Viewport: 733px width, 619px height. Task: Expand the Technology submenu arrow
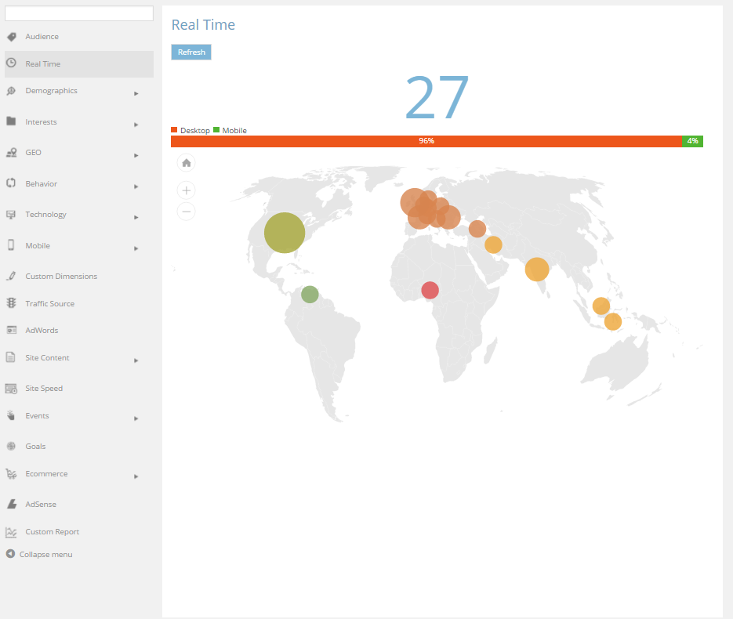(136, 217)
